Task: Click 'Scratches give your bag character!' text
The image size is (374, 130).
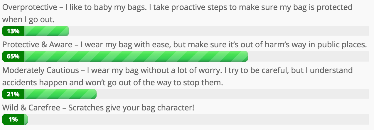Action: pos(131,108)
